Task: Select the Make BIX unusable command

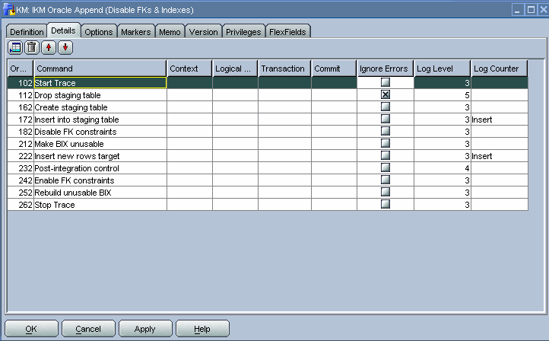Action: click(x=100, y=144)
